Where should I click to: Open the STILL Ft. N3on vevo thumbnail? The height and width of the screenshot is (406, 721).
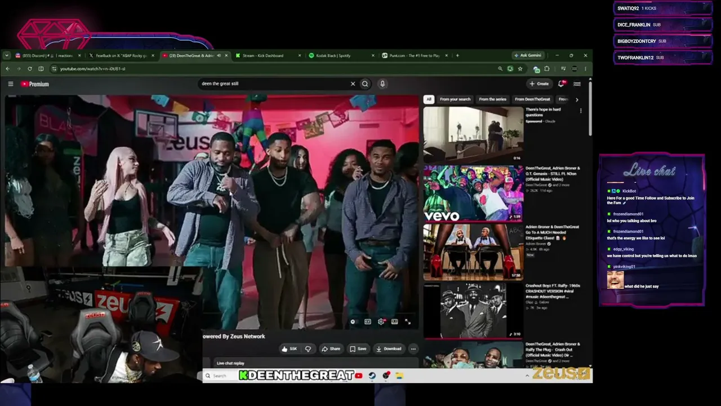[473, 193]
